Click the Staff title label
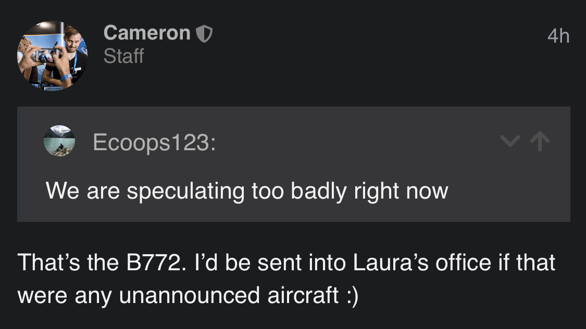586x329 pixels. 123,56
